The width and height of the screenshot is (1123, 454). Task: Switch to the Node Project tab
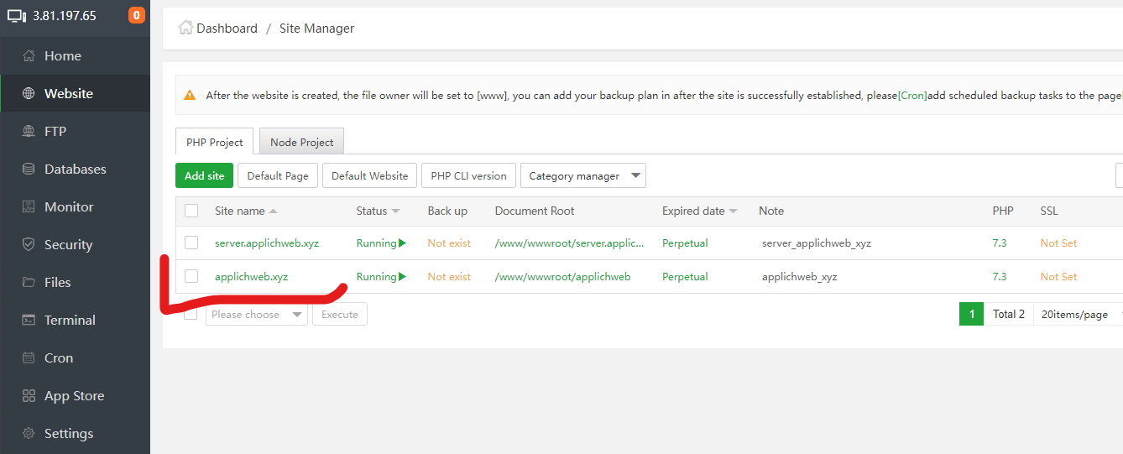coord(301,142)
